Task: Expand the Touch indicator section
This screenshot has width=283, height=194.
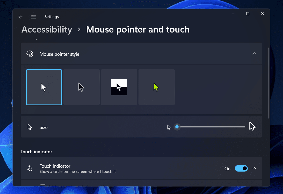Action: tap(254, 168)
